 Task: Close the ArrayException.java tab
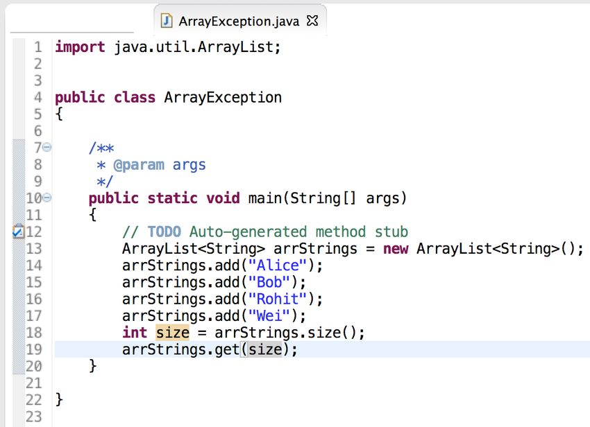[x=312, y=20]
